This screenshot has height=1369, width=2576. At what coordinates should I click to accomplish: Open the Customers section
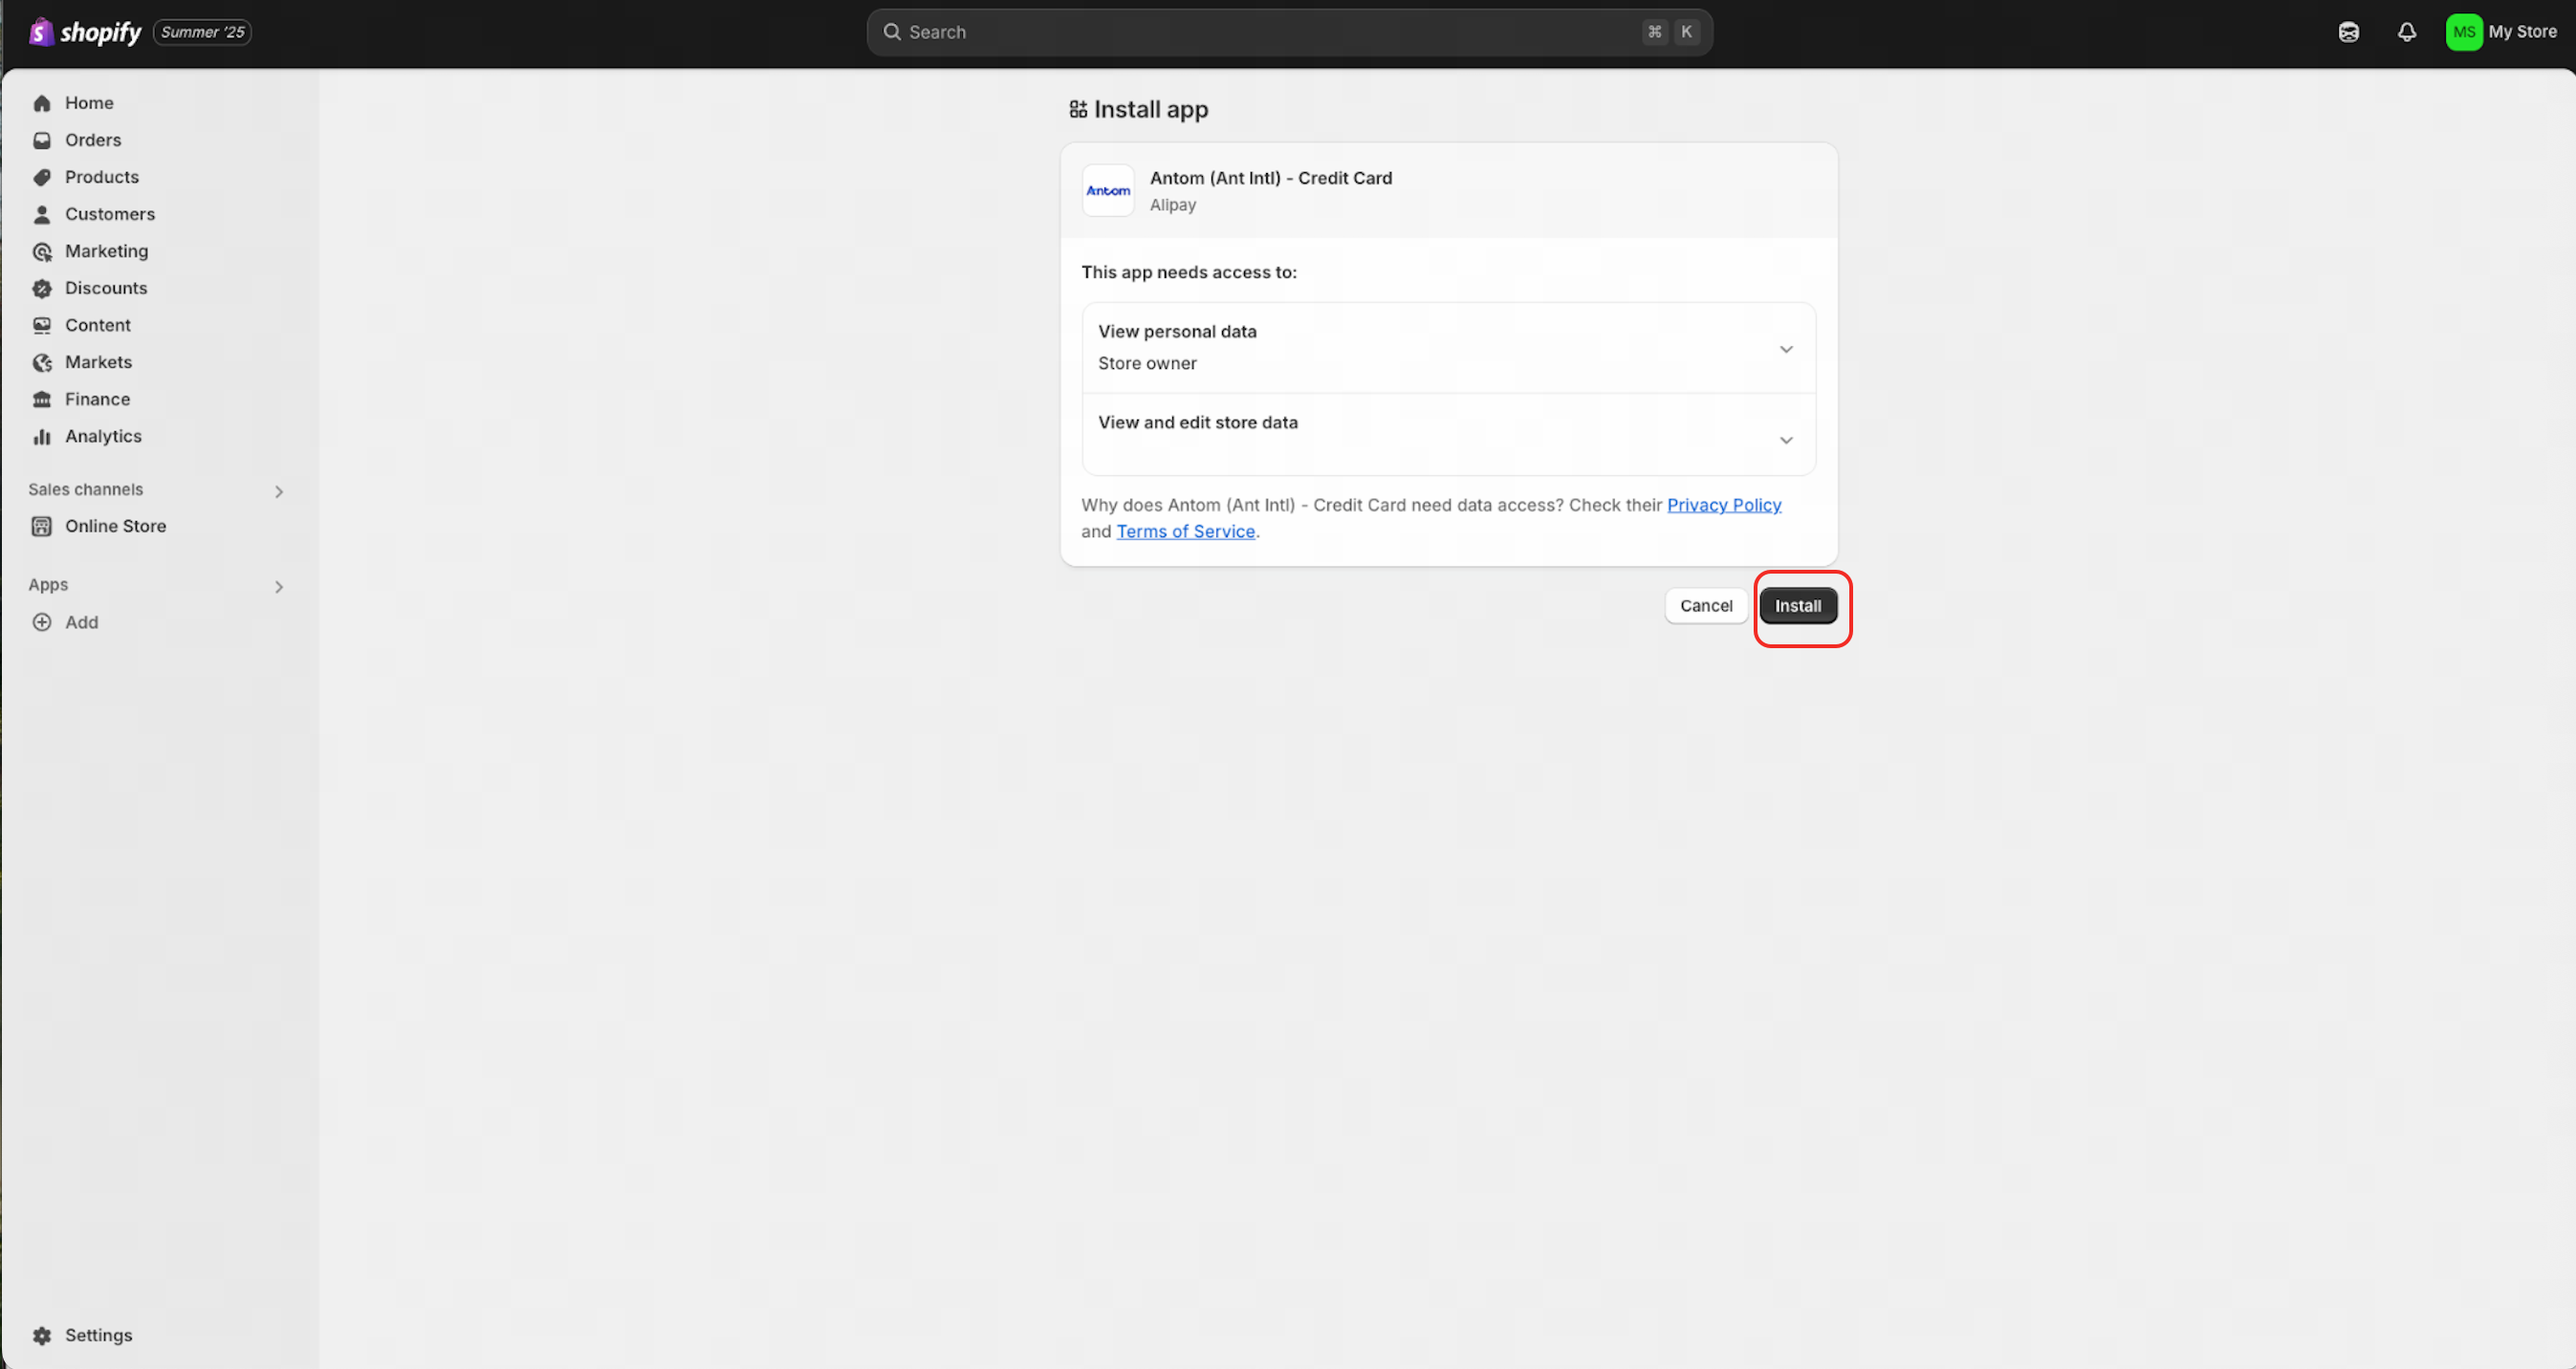click(x=110, y=214)
